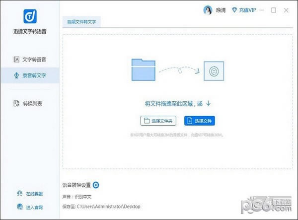Open 进入官网 official website link
This screenshot has height=220, width=298.
(x=30, y=207)
